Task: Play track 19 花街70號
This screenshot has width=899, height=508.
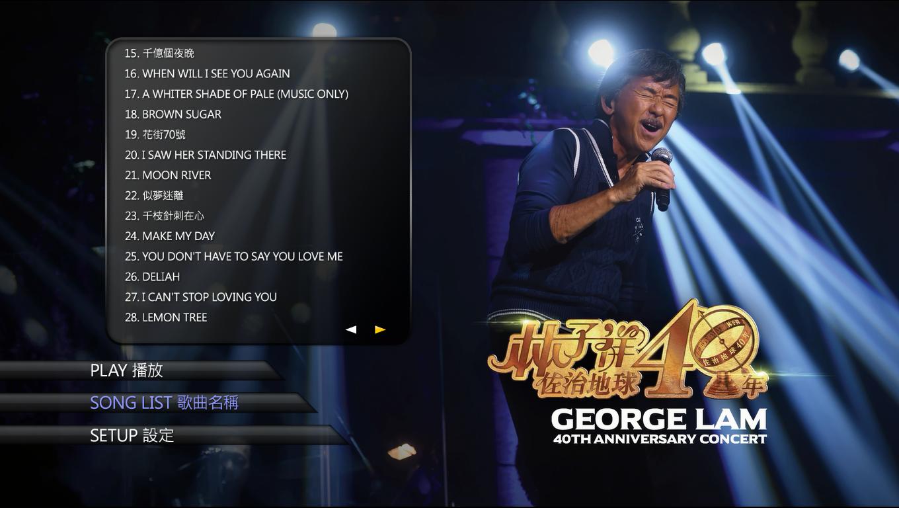Action: pos(155,134)
